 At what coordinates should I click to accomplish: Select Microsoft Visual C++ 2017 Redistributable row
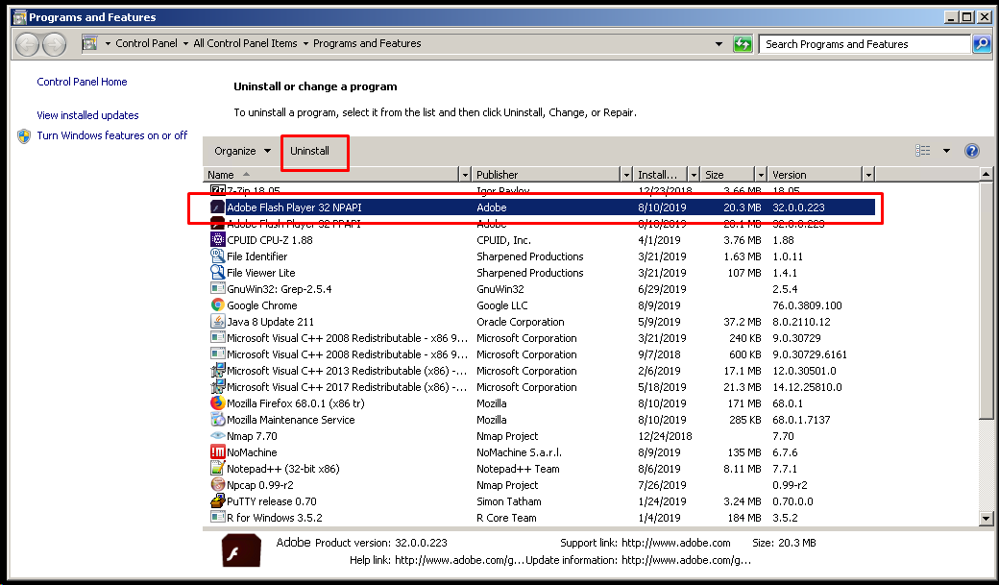[x=540, y=387]
